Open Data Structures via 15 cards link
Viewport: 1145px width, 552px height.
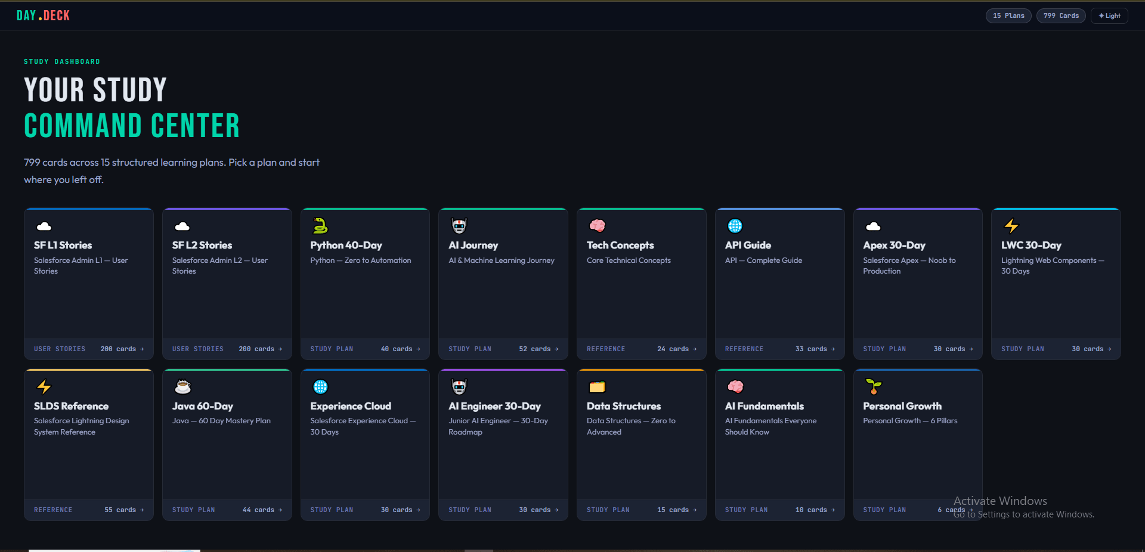click(x=677, y=510)
